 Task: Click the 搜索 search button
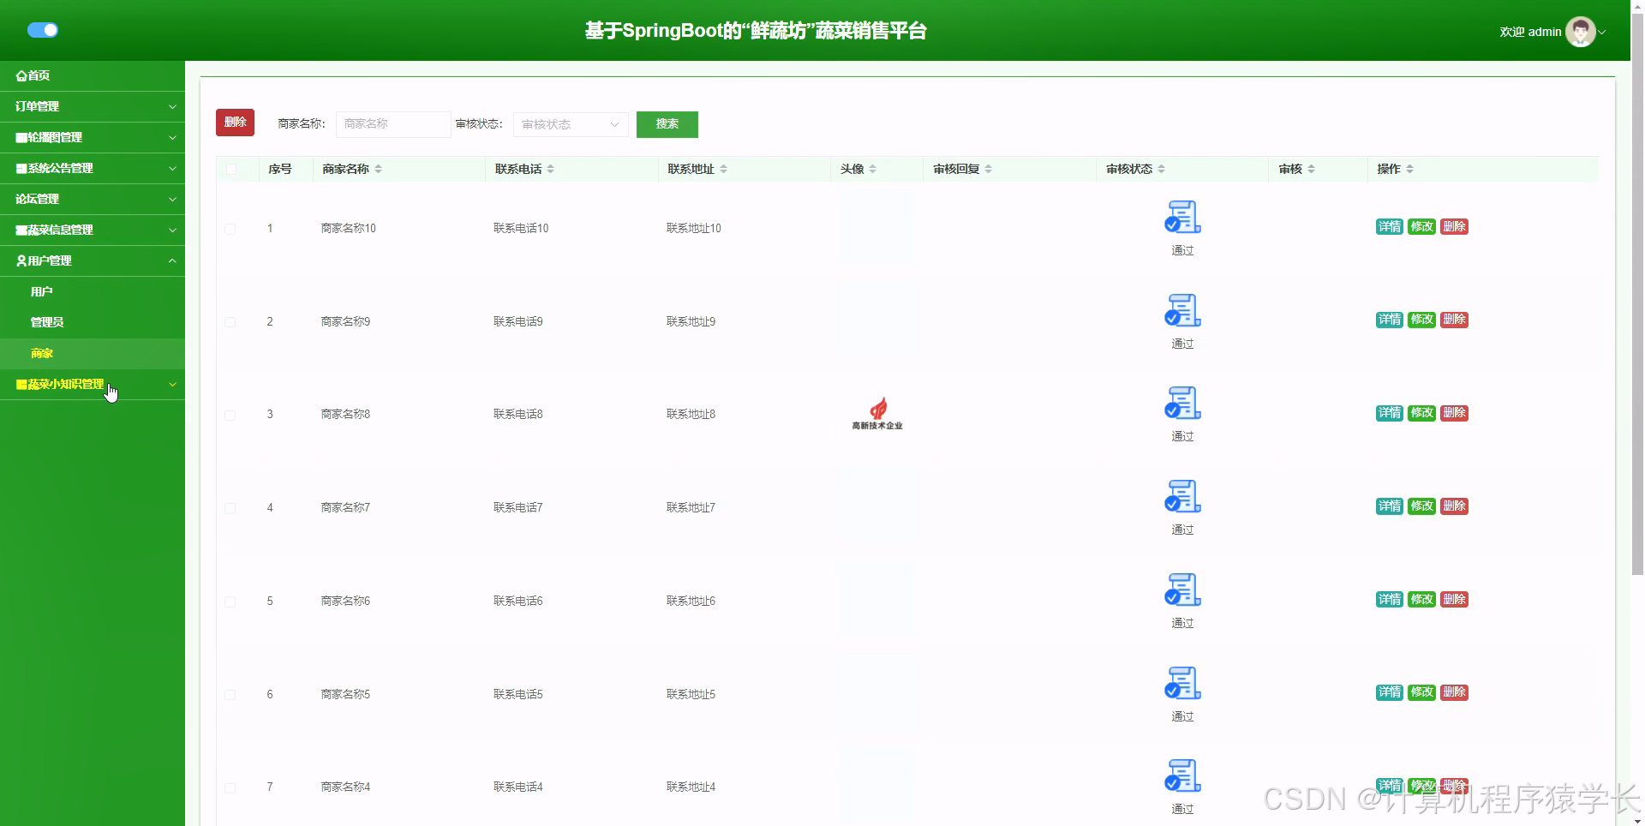667,124
